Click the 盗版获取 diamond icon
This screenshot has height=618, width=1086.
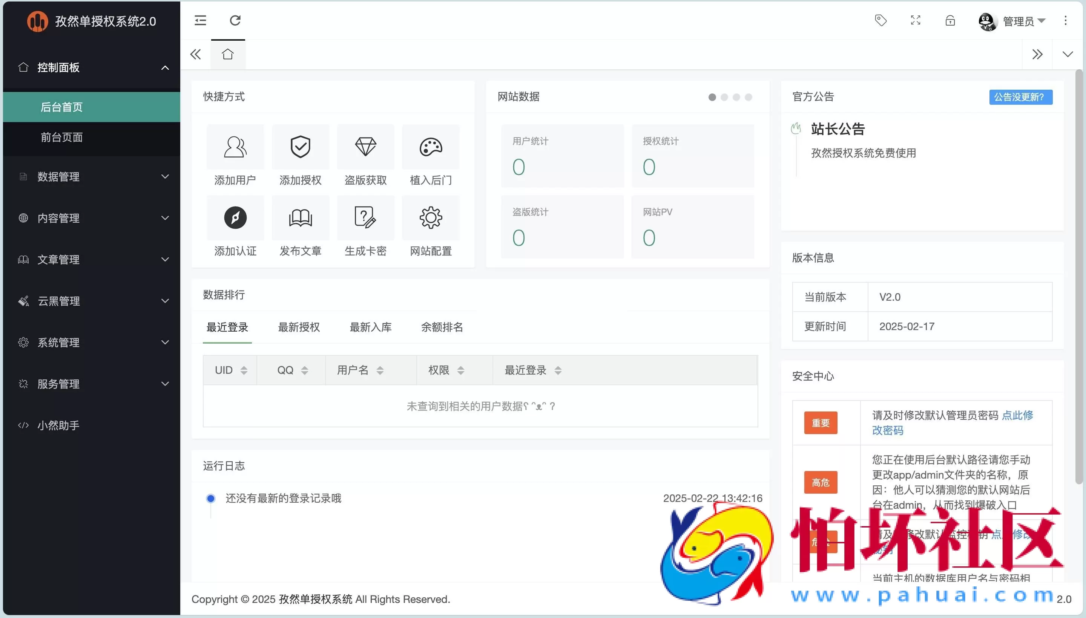(x=366, y=147)
